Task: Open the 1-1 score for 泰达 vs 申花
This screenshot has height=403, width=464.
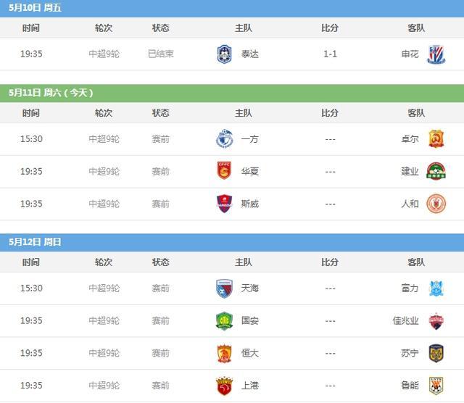Action: tap(330, 54)
